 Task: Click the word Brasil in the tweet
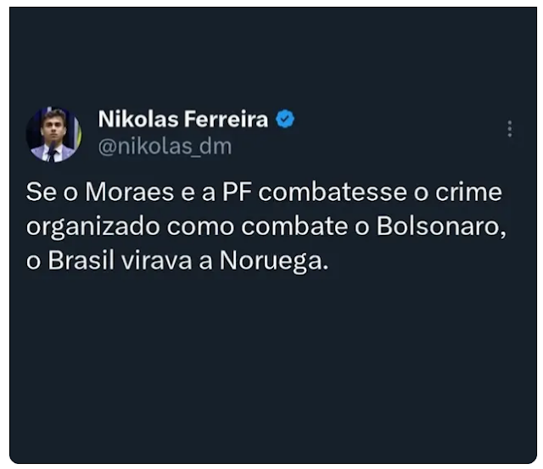[81, 260]
